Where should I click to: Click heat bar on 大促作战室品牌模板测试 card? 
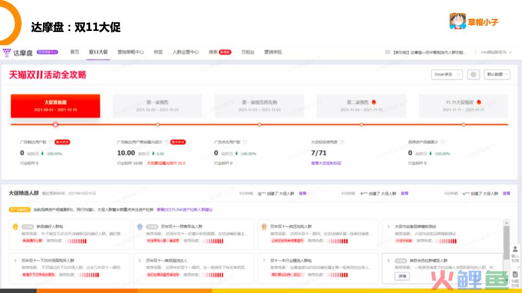[446, 241]
